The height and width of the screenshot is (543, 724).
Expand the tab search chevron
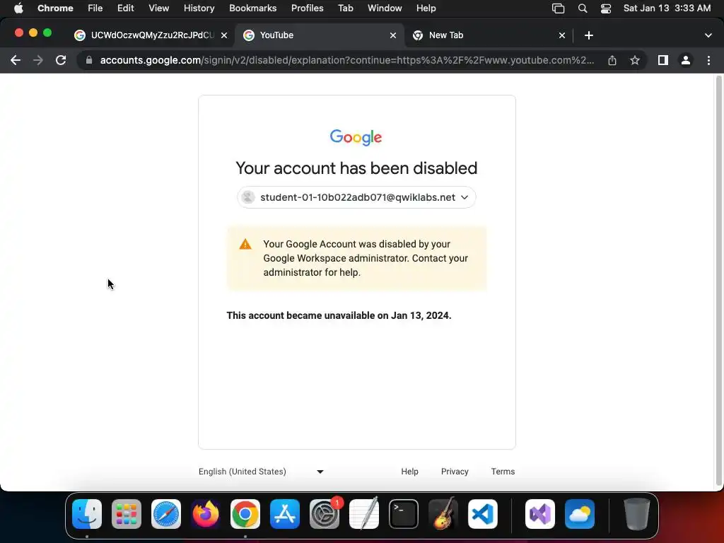pos(708,35)
